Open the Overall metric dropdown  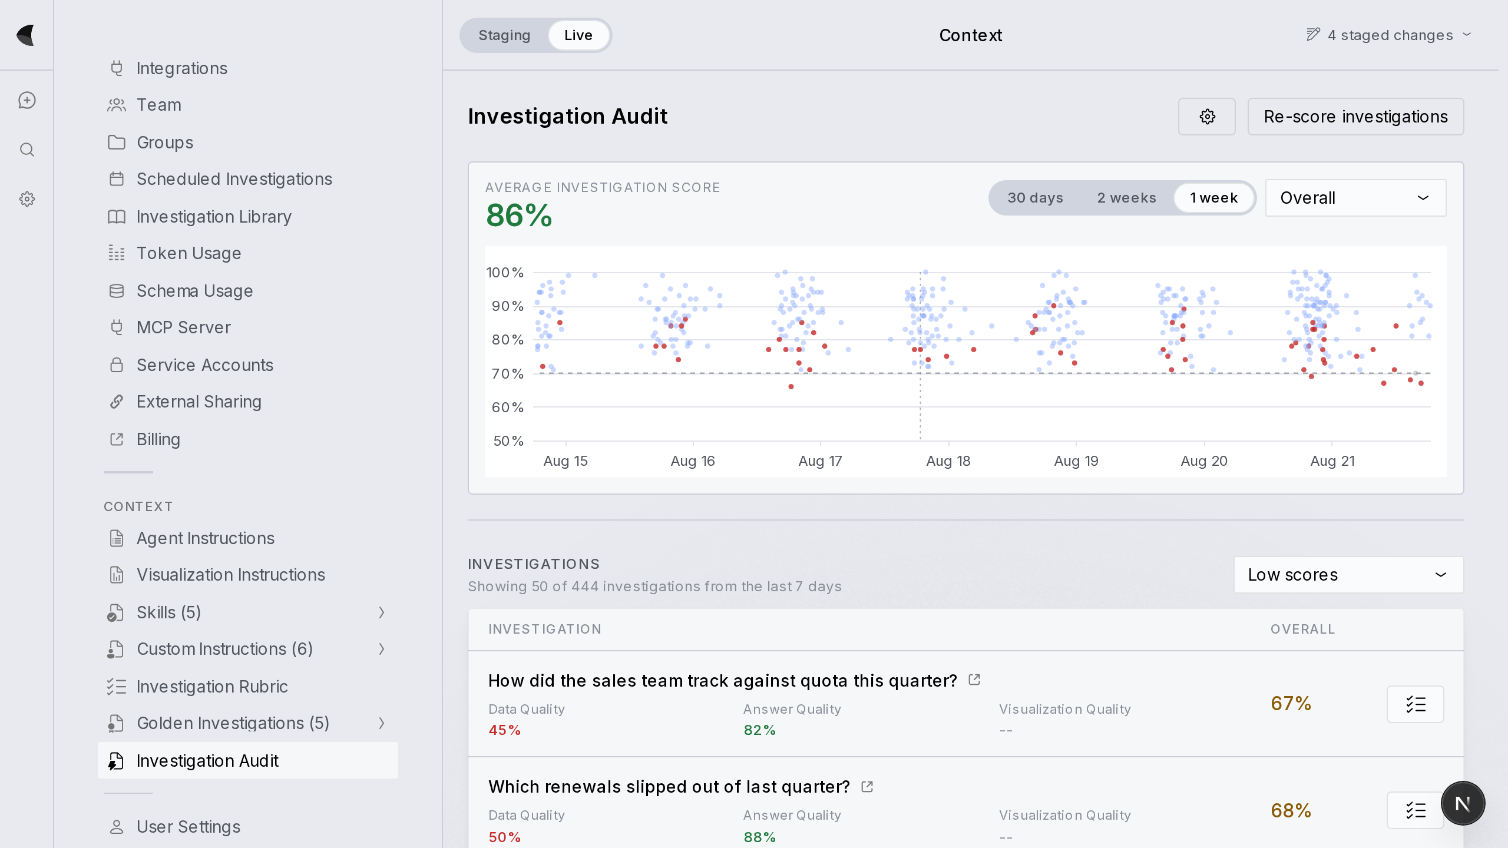pos(1355,198)
